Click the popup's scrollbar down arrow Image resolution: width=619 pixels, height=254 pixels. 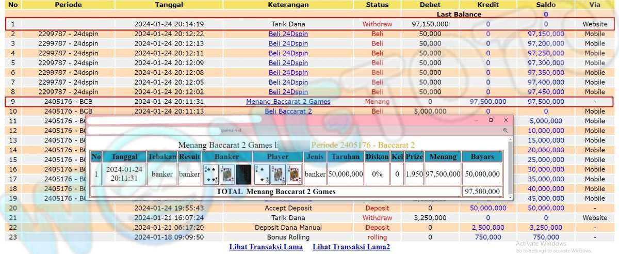pyautogui.click(x=511, y=197)
